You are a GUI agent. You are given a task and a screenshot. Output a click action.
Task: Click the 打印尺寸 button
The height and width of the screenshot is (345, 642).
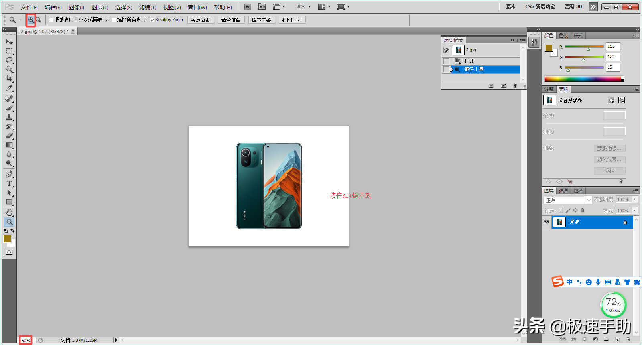coord(292,20)
